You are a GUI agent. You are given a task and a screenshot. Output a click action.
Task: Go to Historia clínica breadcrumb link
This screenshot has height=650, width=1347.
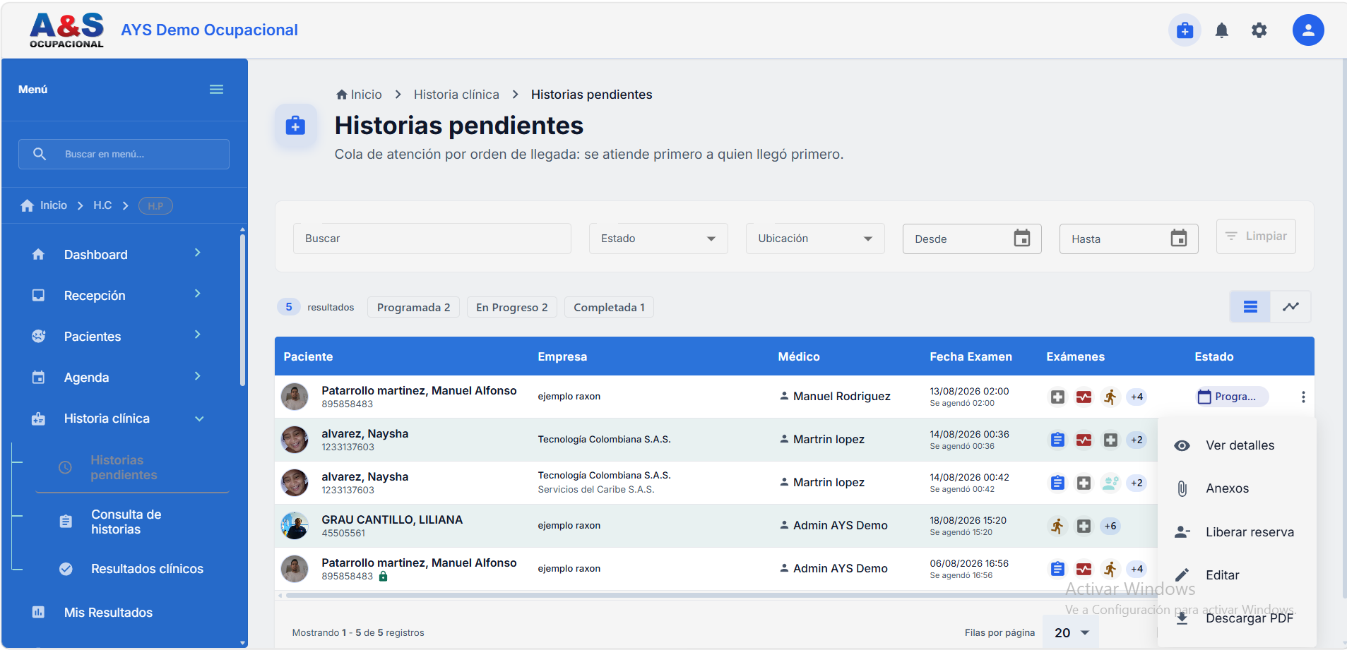coord(456,95)
